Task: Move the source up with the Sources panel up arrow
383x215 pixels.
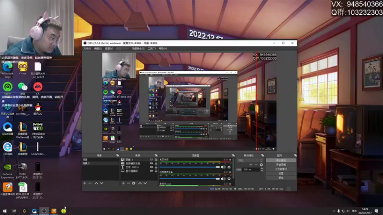Action: point(140,183)
